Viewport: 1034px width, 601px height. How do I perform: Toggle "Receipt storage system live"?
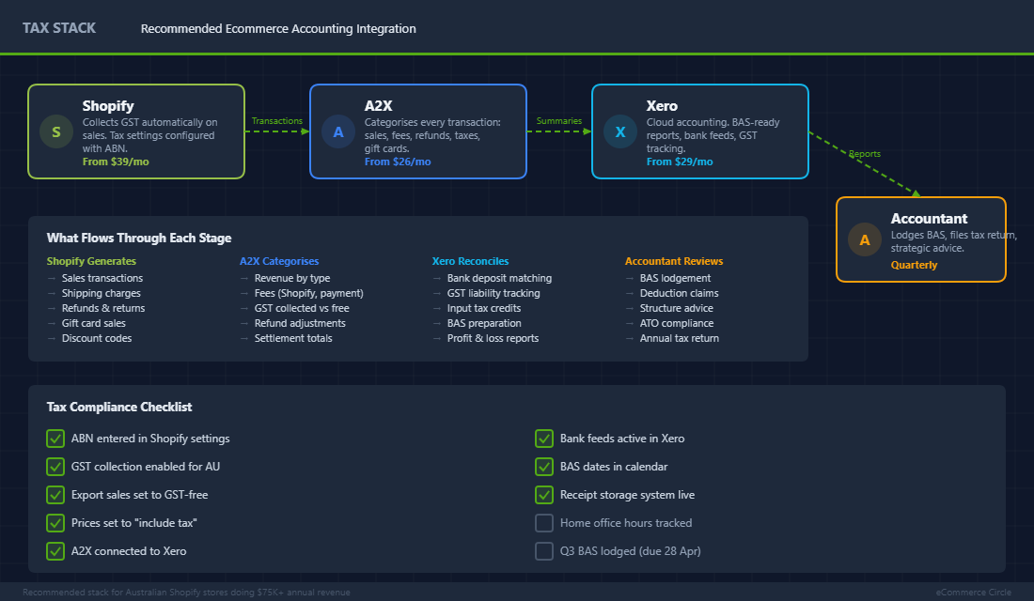pos(543,495)
